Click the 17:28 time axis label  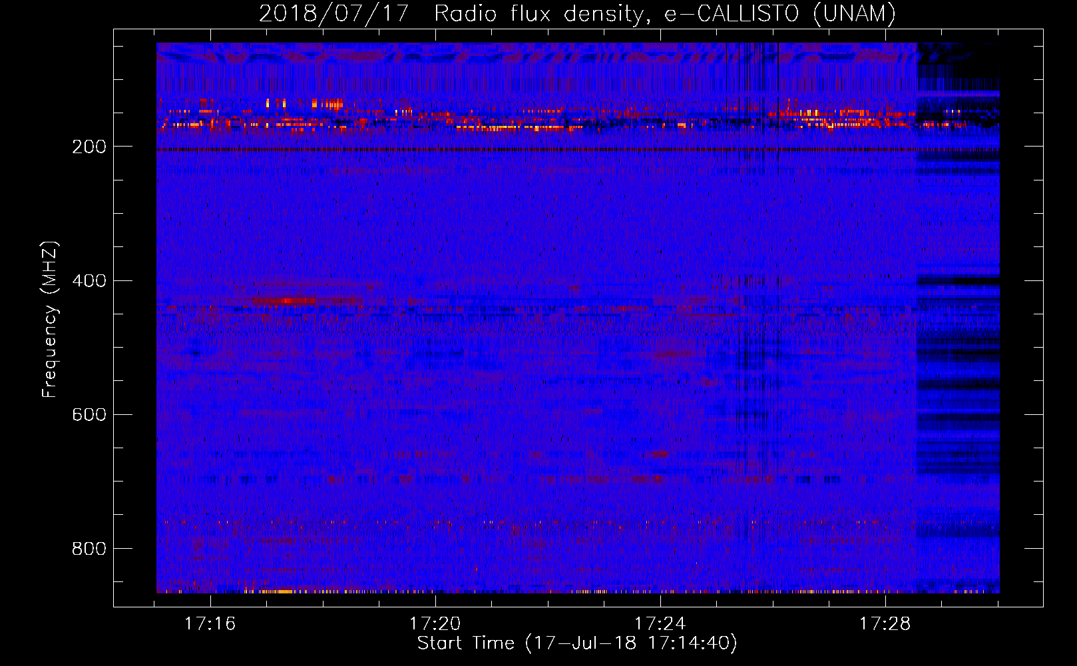[x=885, y=623]
